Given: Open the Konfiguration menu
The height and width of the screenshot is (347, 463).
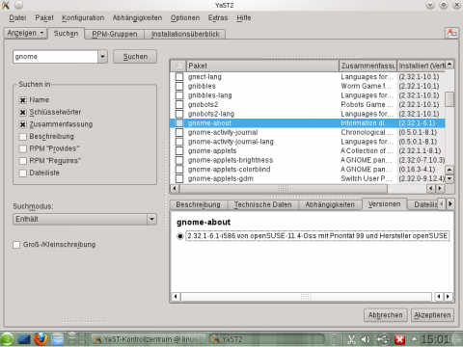Looking at the screenshot, I should [83, 18].
